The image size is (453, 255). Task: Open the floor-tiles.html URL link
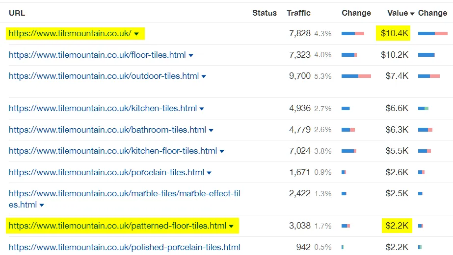(x=97, y=55)
